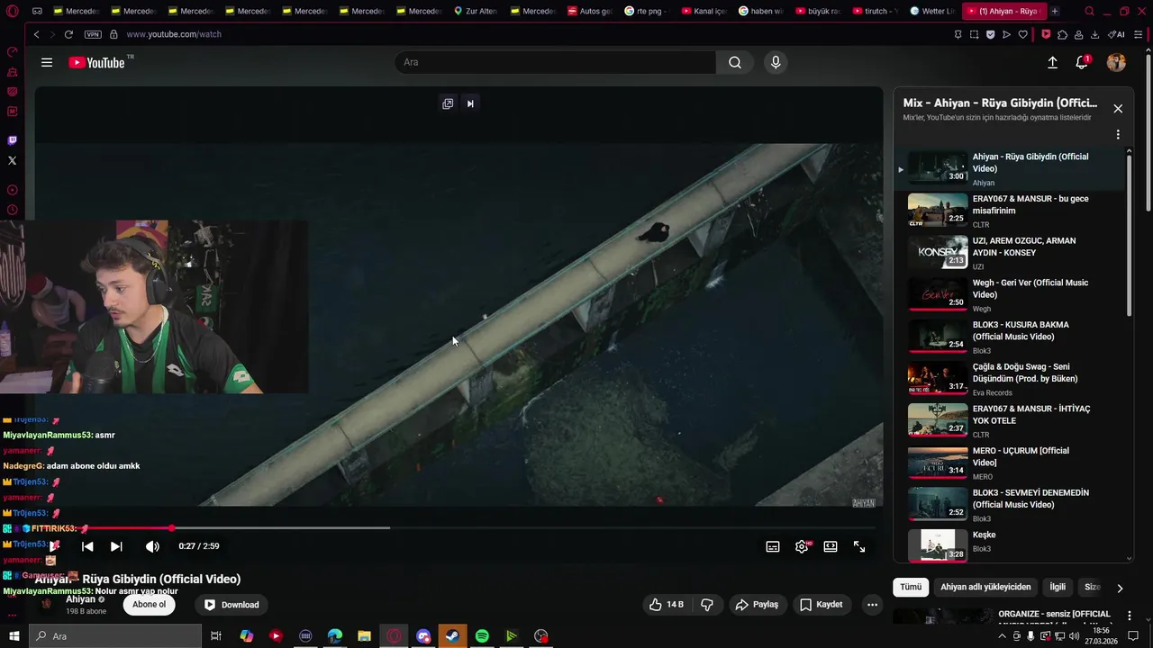
Task: Open Twitch in the Opera sidebar
Action: click(12, 140)
